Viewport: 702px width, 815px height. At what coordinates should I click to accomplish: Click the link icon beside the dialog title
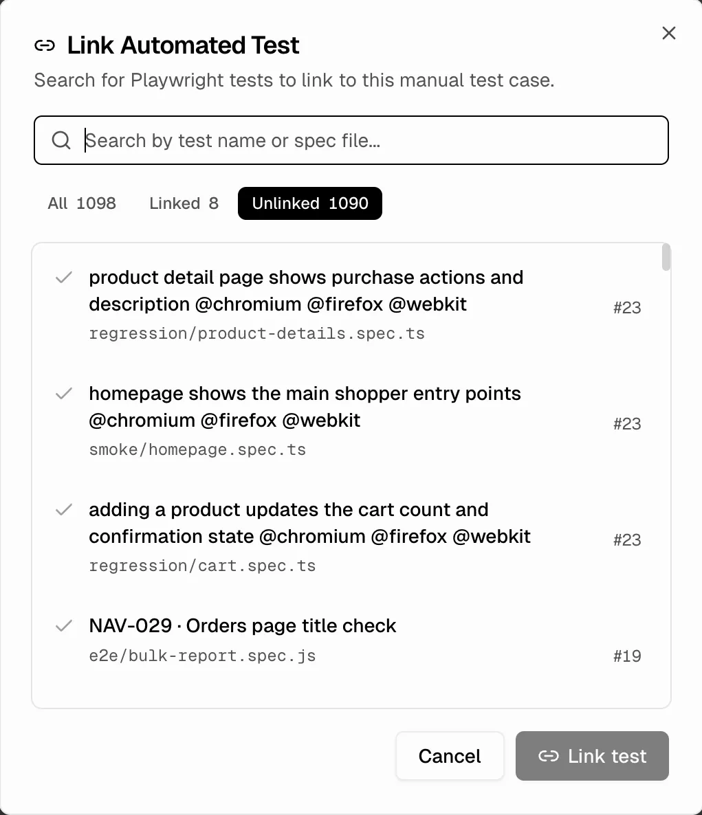[x=44, y=45]
